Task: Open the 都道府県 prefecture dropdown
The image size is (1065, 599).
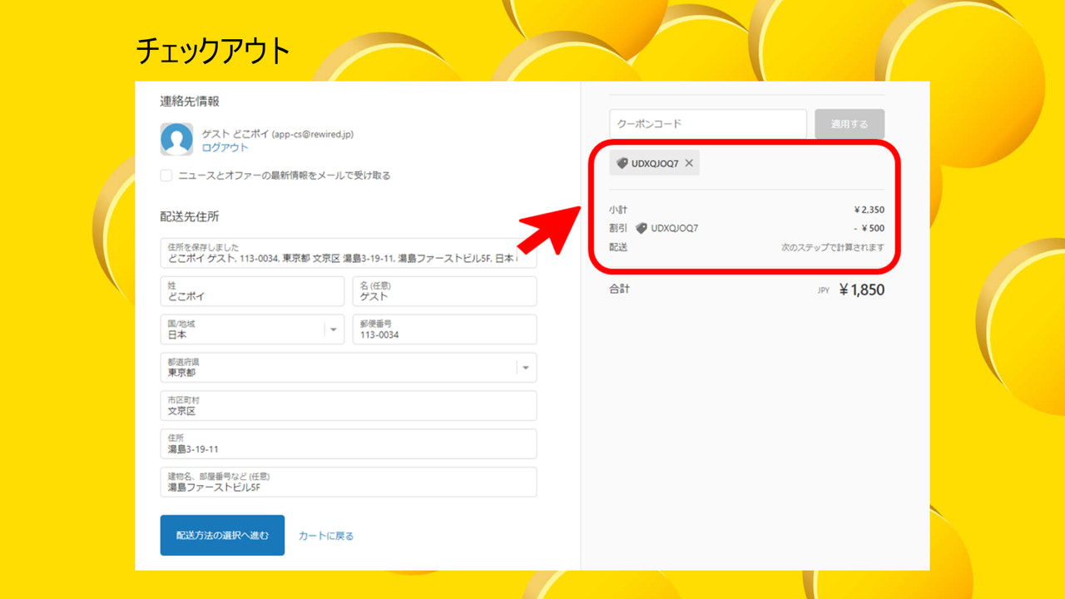Action: click(x=525, y=368)
